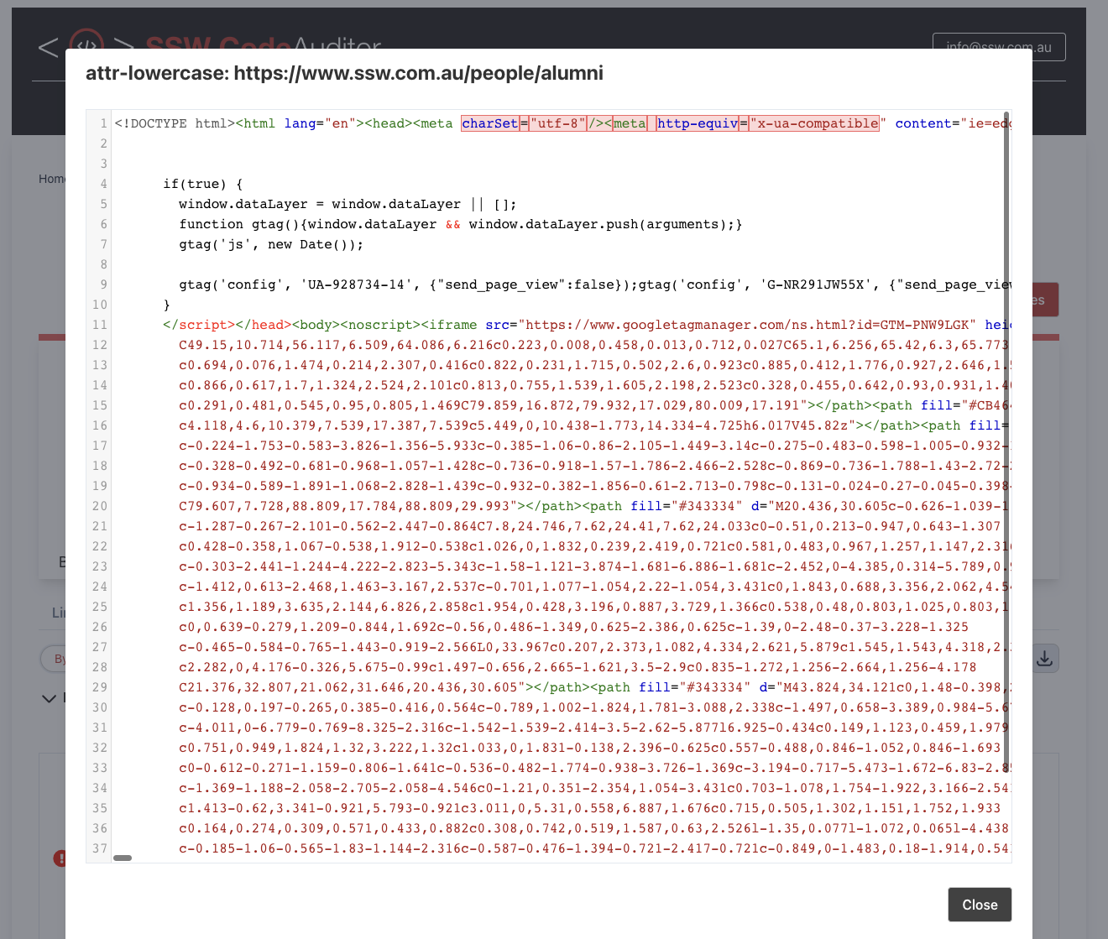Click the horizontal scrollbar thumb below the code
The image size is (1108, 939).
123,858
